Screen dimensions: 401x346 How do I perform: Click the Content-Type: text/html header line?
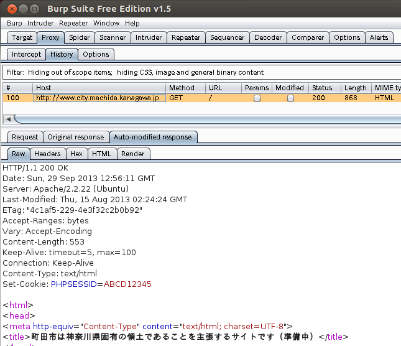50,274
